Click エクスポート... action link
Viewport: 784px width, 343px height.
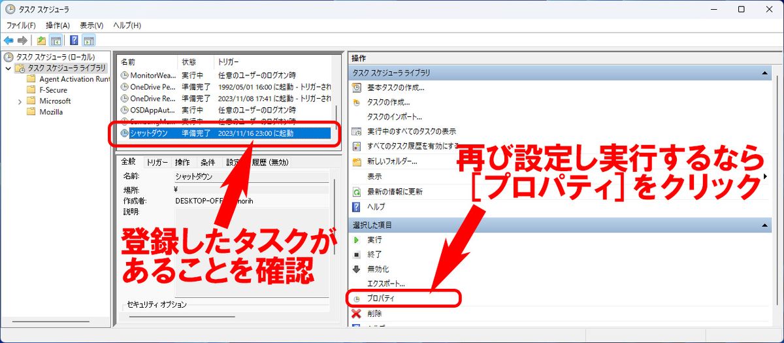point(386,284)
